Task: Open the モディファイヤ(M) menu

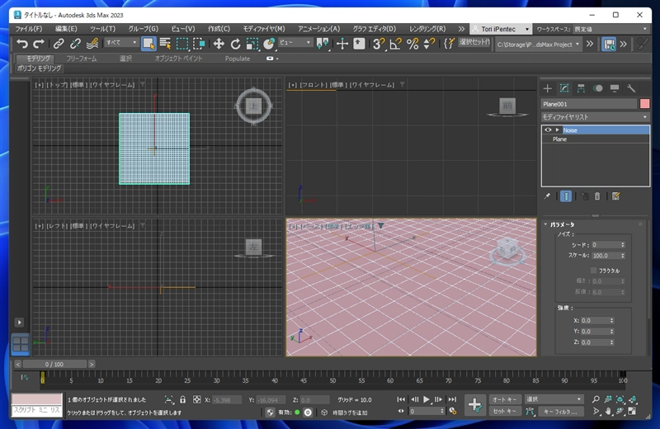Action: pyautogui.click(x=264, y=29)
